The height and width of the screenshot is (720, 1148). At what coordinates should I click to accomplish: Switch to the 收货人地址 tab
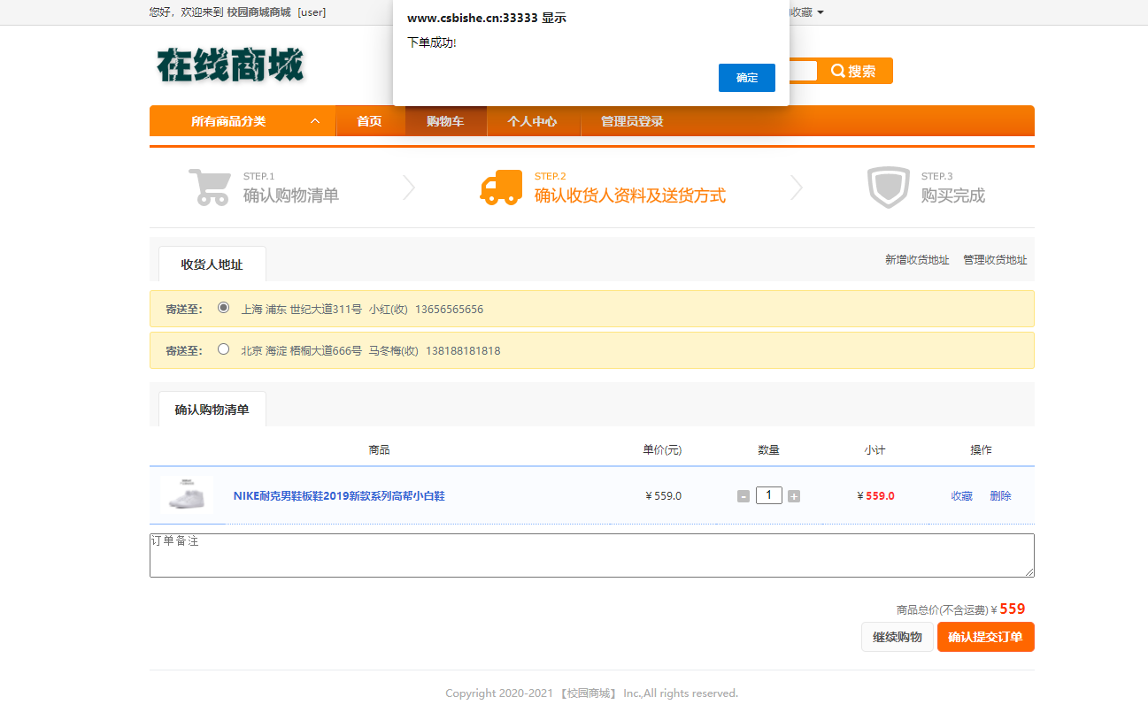click(x=212, y=264)
